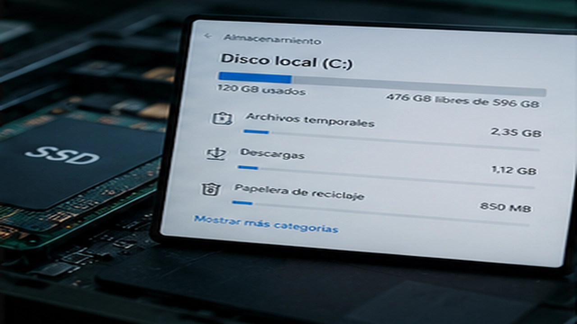Image resolution: width=577 pixels, height=324 pixels.
Task: Click Mostrar más categorías link
Action: click(x=266, y=224)
